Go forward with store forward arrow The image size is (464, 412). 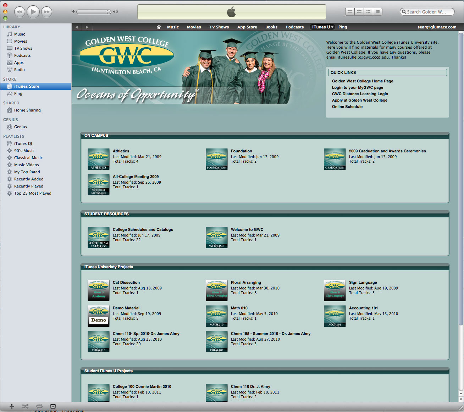(87, 27)
